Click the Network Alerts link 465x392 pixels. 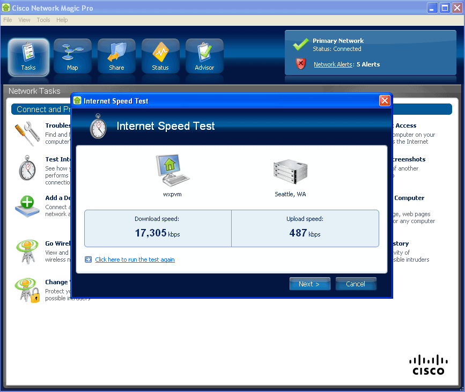tap(333, 64)
